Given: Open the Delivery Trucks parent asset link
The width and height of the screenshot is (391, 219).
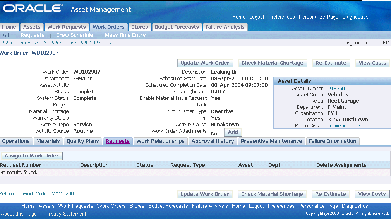Looking at the screenshot, I should click(345, 126).
